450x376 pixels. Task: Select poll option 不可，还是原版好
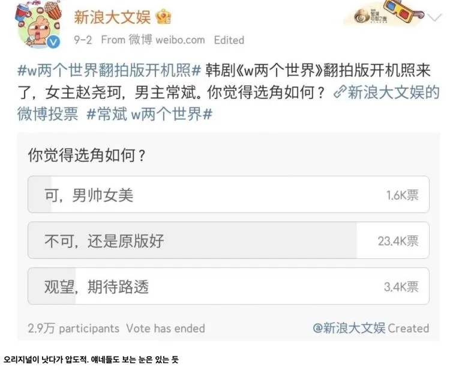pyautogui.click(x=229, y=240)
